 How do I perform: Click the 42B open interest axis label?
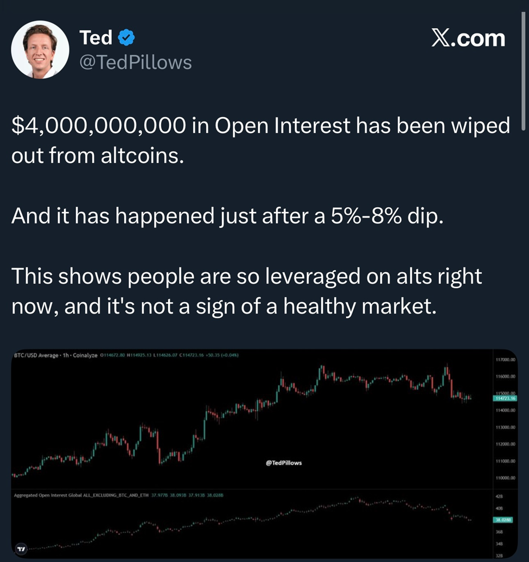pos(500,496)
